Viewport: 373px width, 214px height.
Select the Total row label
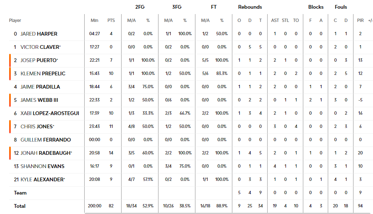coord(20,206)
